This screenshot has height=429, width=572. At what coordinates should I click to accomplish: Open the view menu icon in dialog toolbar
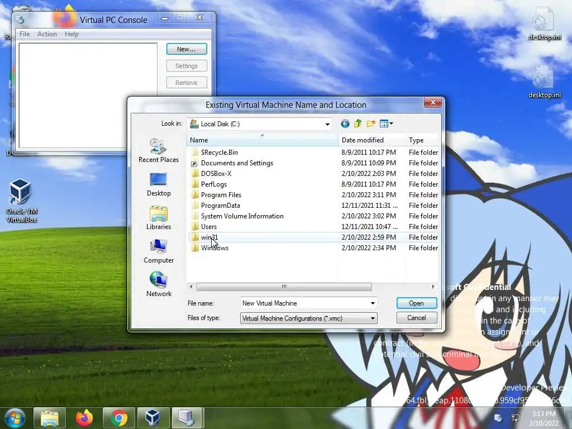pyautogui.click(x=387, y=123)
